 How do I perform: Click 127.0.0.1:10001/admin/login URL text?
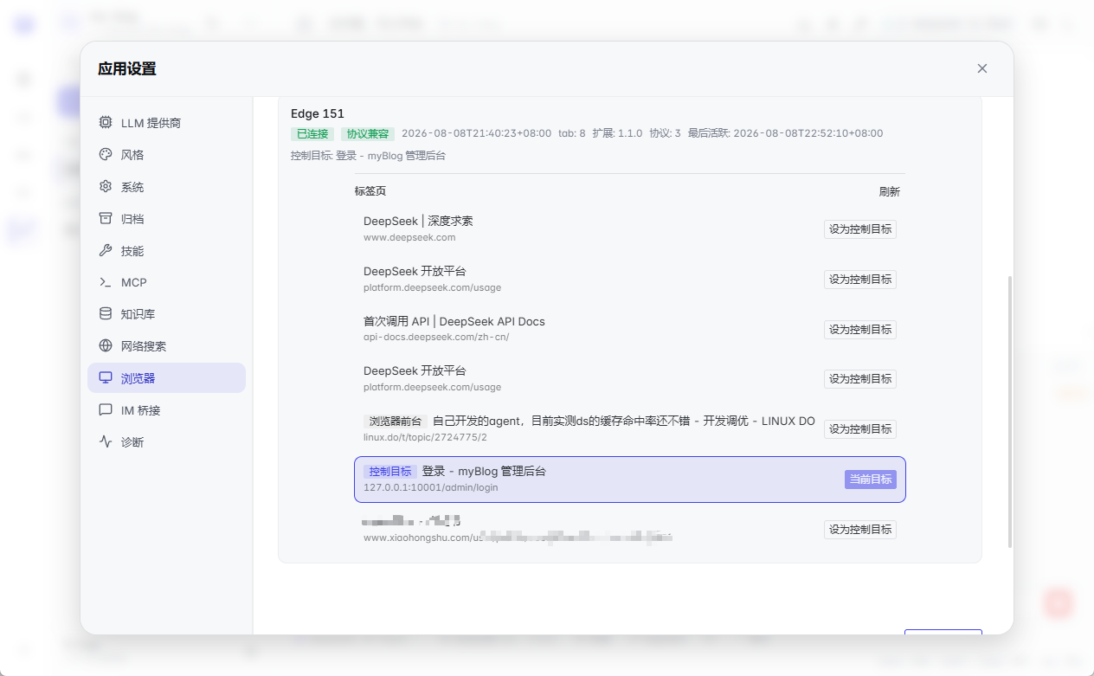point(431,487)
